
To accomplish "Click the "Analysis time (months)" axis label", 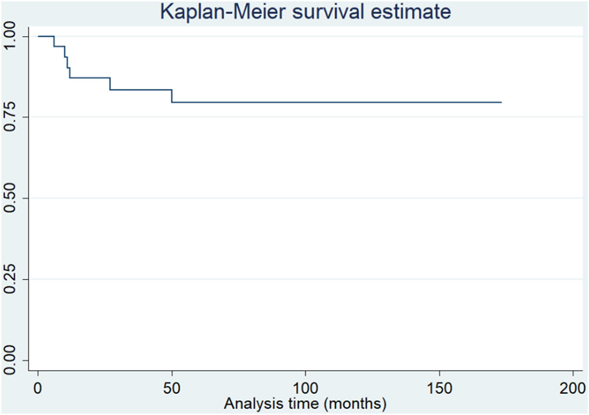I will (x=305, y=403).
